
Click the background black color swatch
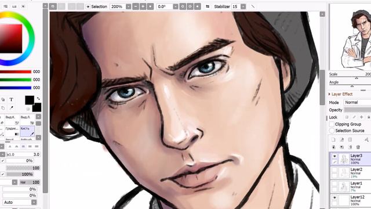[37, 107]
